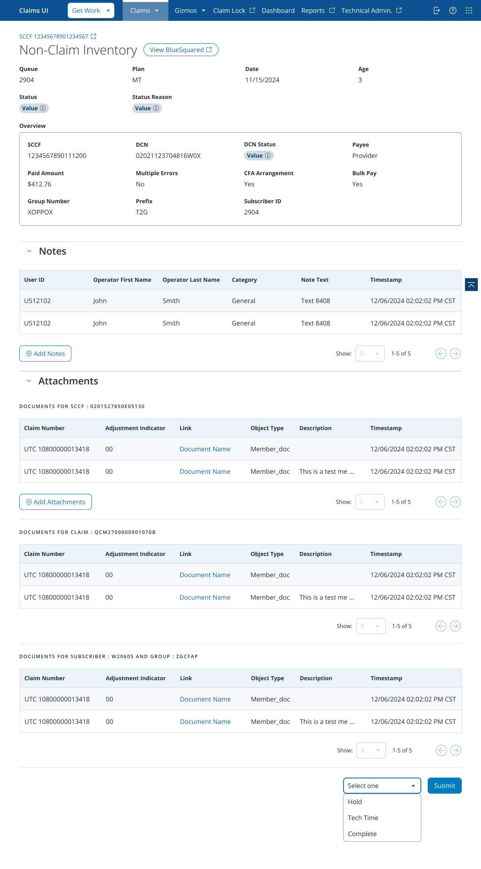Viewport: 481px width, 869px height.
Task: Click Add Attachments button
Action: coord(55,502)
